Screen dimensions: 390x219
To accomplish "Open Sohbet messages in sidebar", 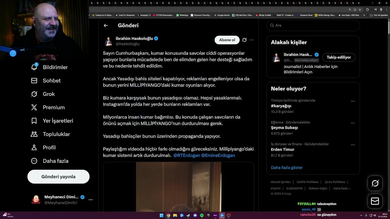I will coord(46,81).
